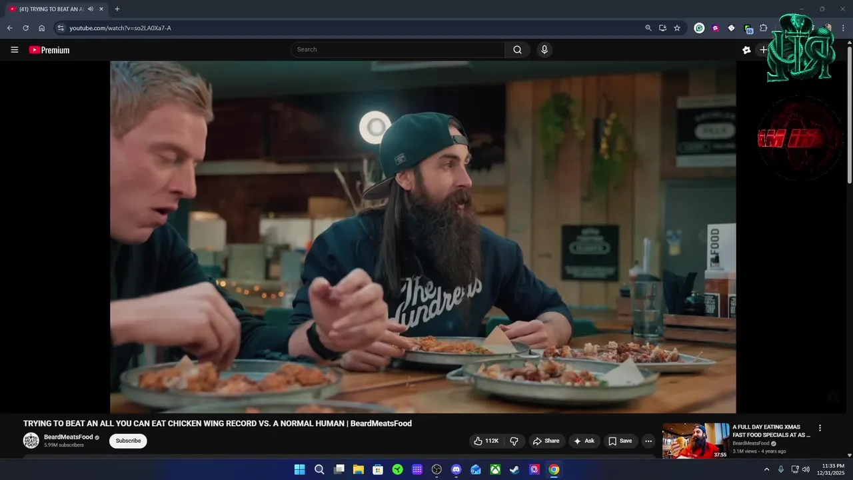
Task: Open the purple star extension
Action: 715,28
